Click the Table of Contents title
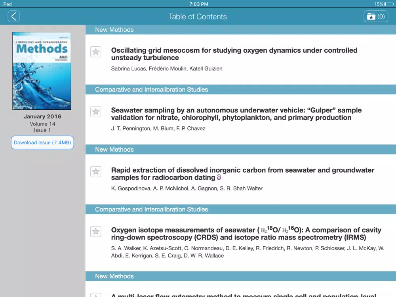 (x=198, y=17)
